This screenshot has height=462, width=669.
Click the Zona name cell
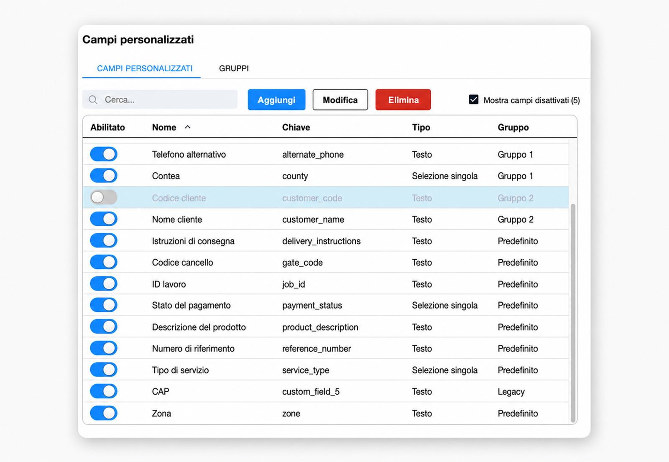[x=161, y=413]
